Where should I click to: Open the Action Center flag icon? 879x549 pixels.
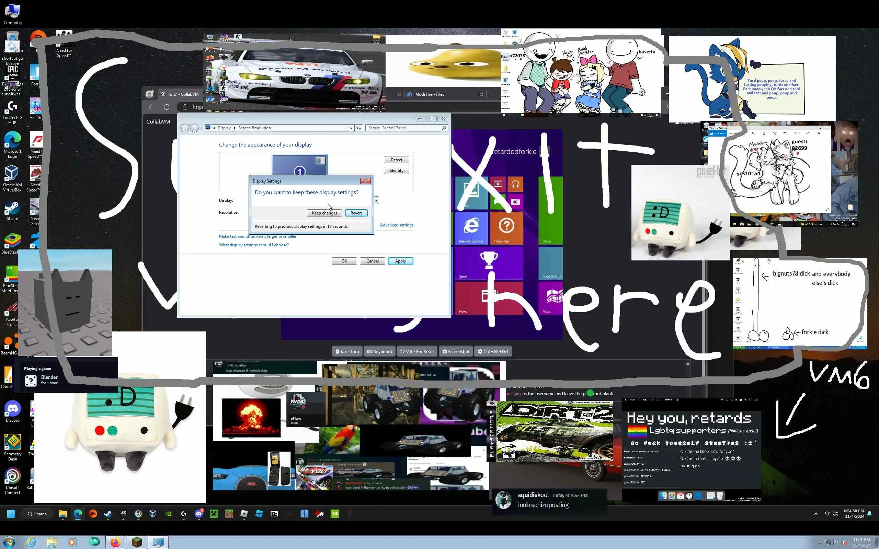click(x=836, y=543)
